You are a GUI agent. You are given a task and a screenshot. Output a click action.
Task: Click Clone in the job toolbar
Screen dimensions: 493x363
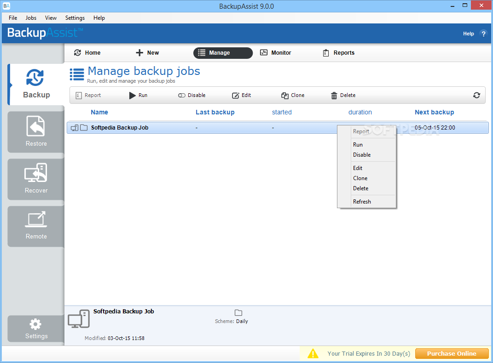(293, 95)
